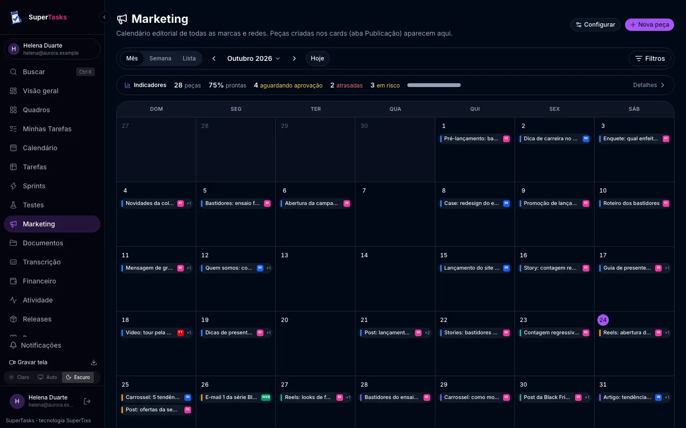Viewport: 686px width, 428px height.
Task: Start Gravar tela recording
Action: point(29,362)
